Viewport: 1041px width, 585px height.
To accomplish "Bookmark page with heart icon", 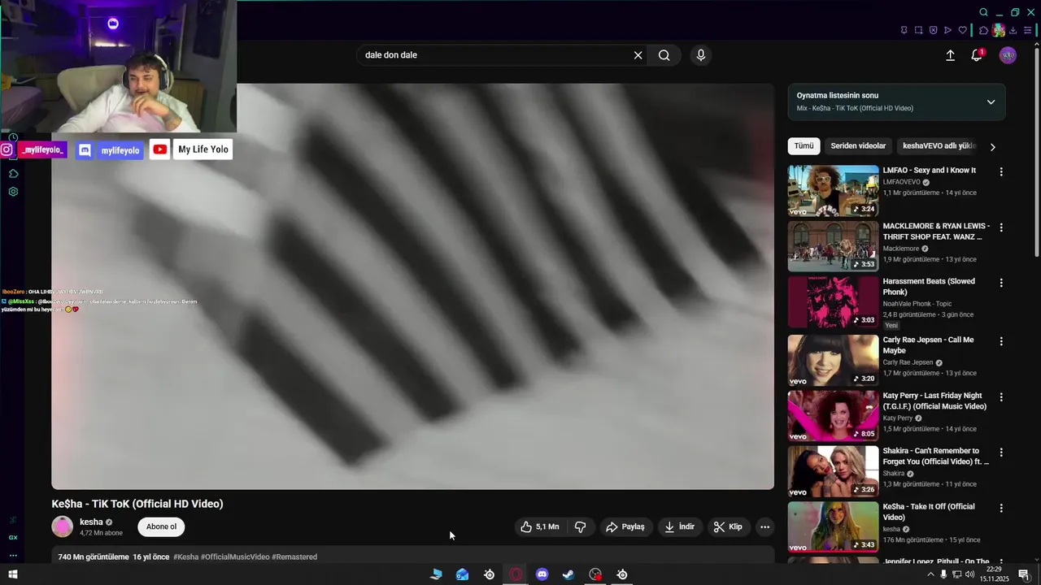I will (x=963, y=30).
